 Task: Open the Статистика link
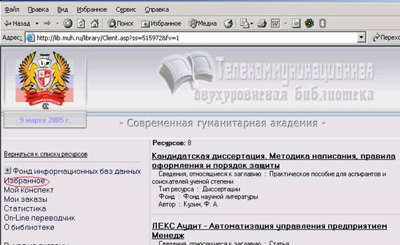[x=25, y=209]
